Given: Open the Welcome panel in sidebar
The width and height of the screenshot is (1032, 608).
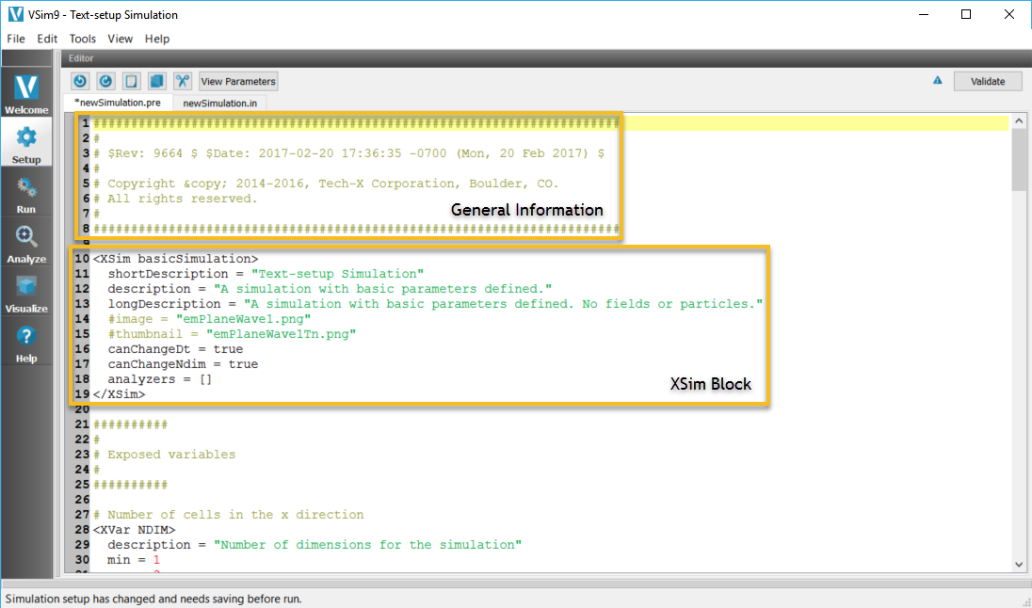Looking at the screenshot, I should coord(26,93).
